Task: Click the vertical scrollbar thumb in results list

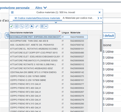Action: pyautogui.click(x=101, y=45)
